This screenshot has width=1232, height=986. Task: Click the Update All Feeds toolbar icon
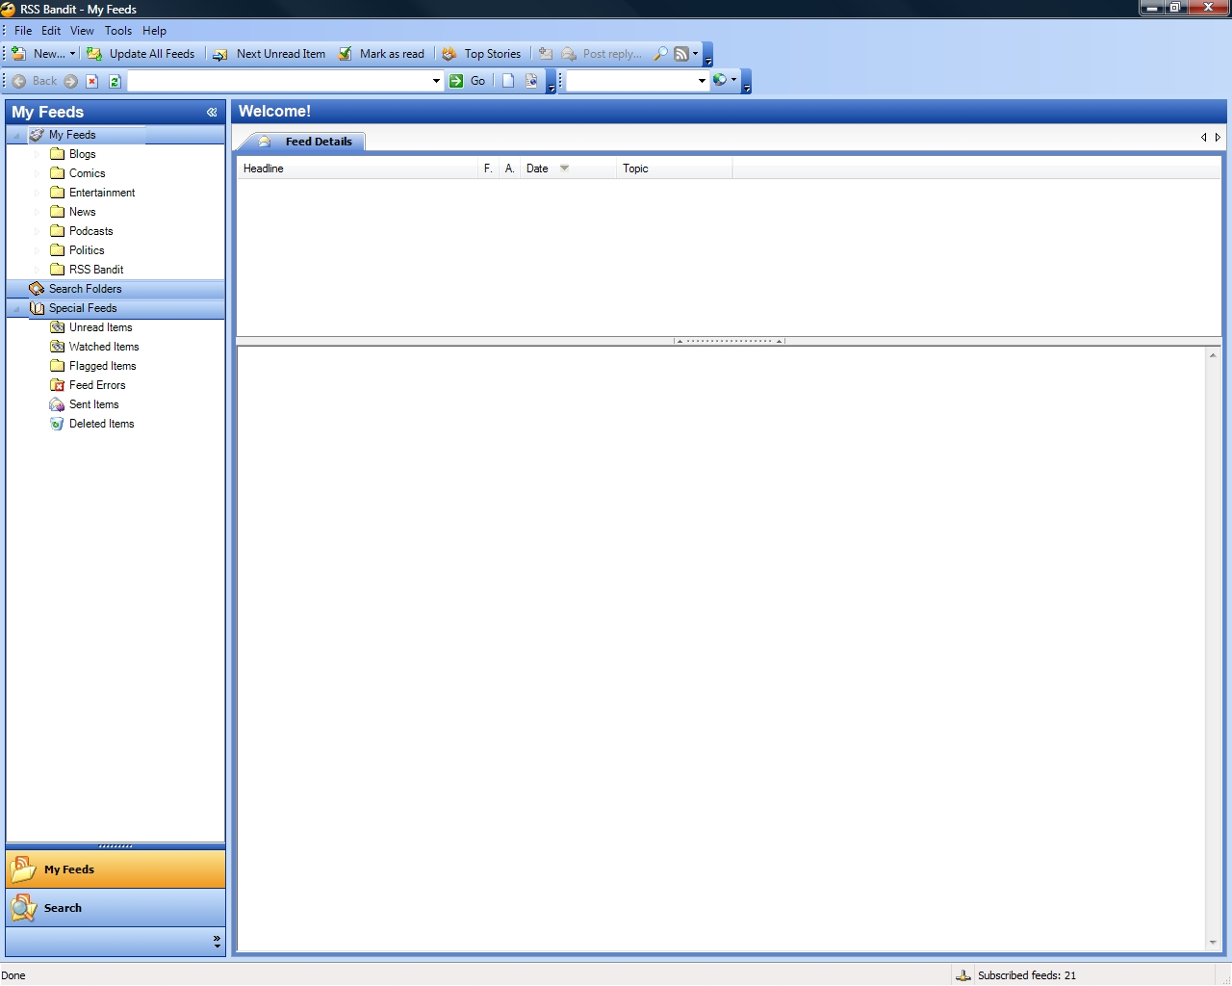pos(94,54)
